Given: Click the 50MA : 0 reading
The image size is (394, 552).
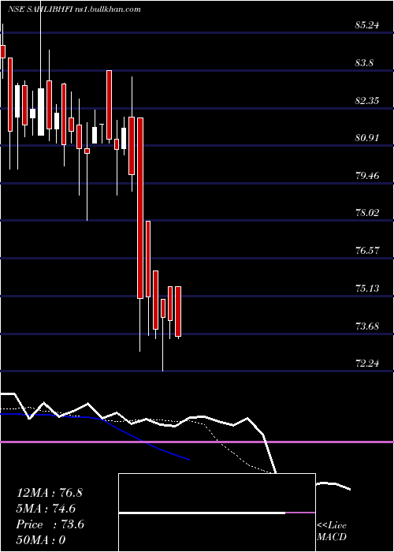Looking at the screenshot, I should [41, 540].
